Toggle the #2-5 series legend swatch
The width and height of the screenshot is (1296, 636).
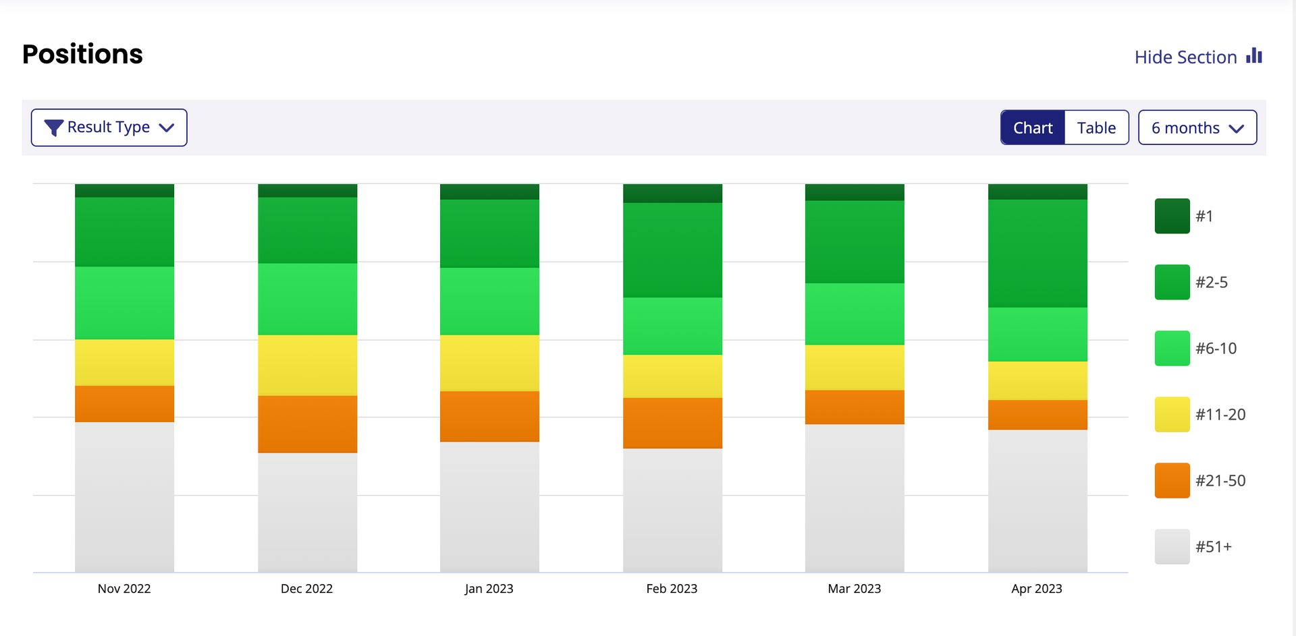pyautogui.click(x=1172, y=282)
